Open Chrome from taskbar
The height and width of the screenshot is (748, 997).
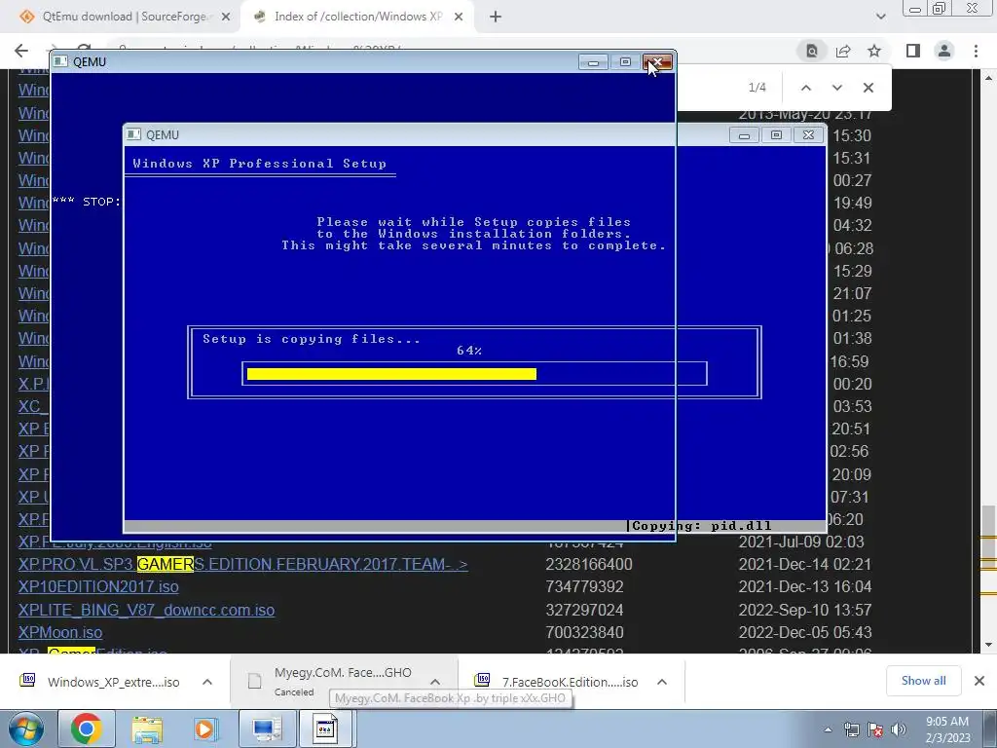pyautogui.click(x=87, y=729)
